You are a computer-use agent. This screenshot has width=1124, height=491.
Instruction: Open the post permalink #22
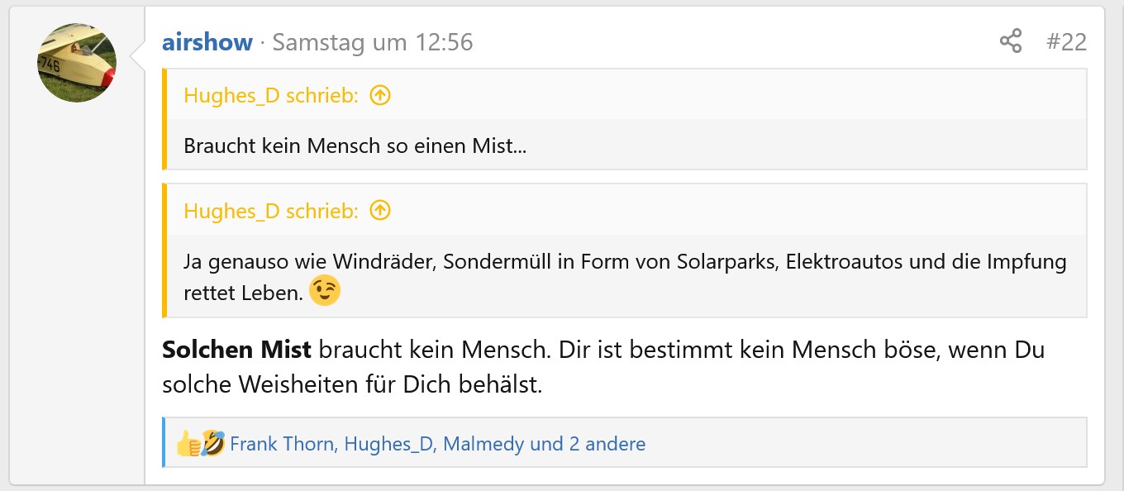click(x=1066, y=41)
